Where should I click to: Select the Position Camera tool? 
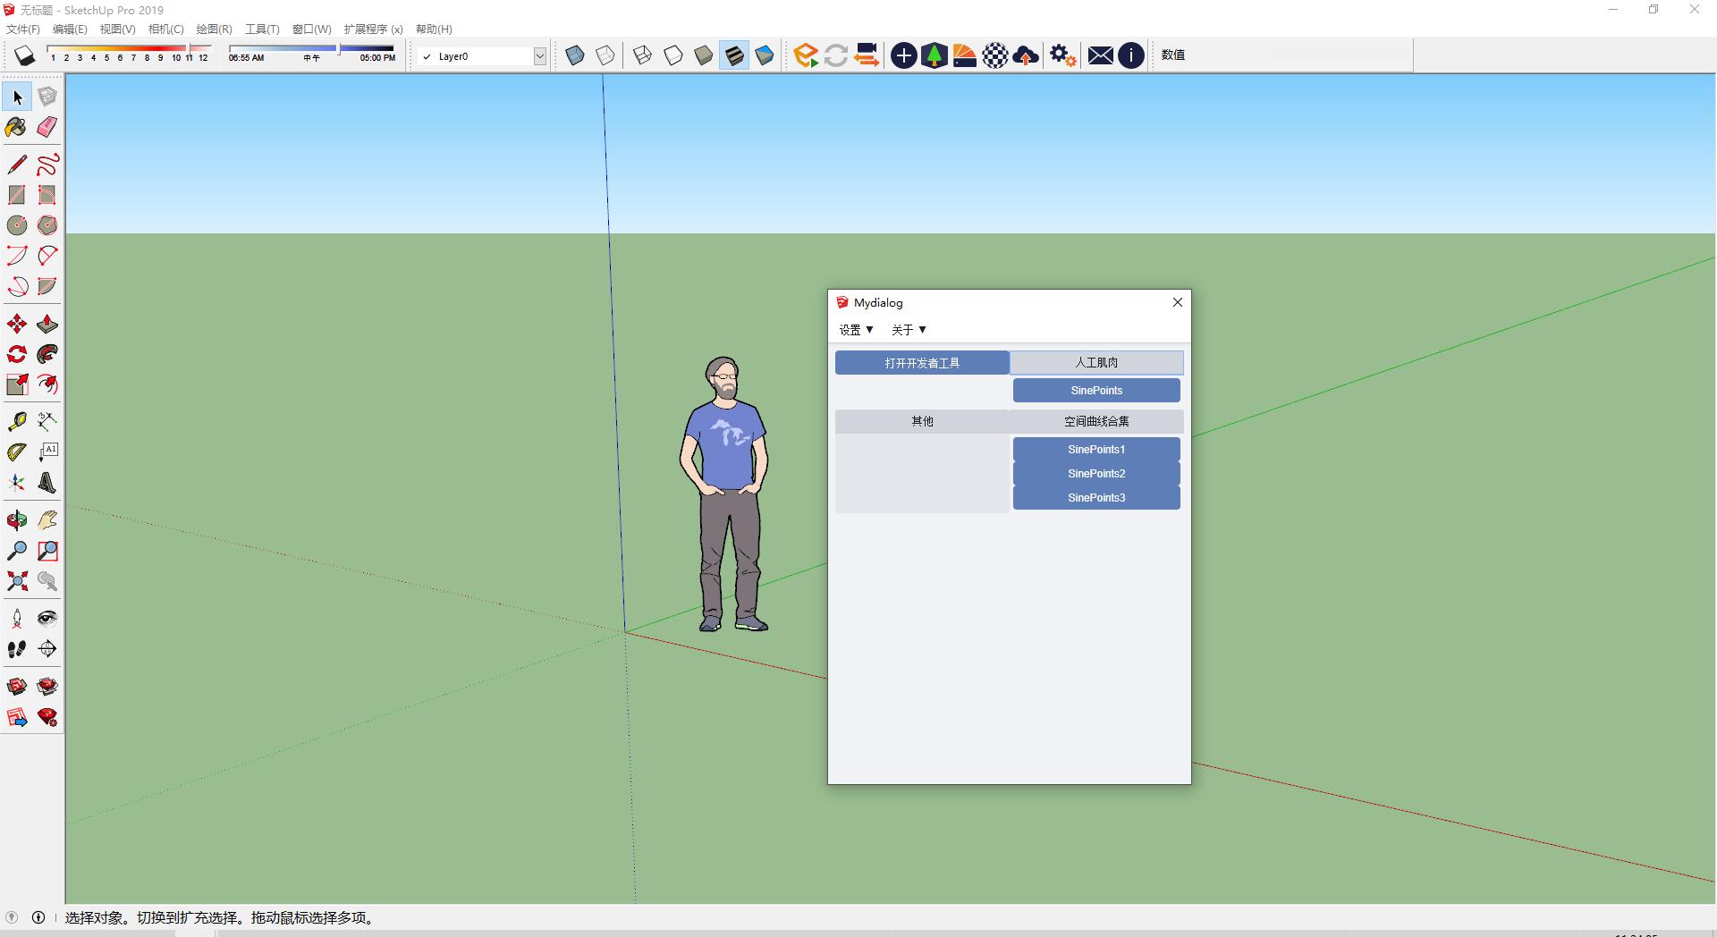click(17, 619)
